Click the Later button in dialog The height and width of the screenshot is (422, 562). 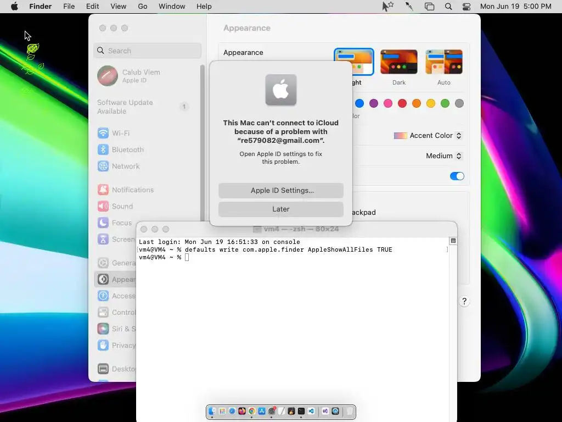pos(281,209)
